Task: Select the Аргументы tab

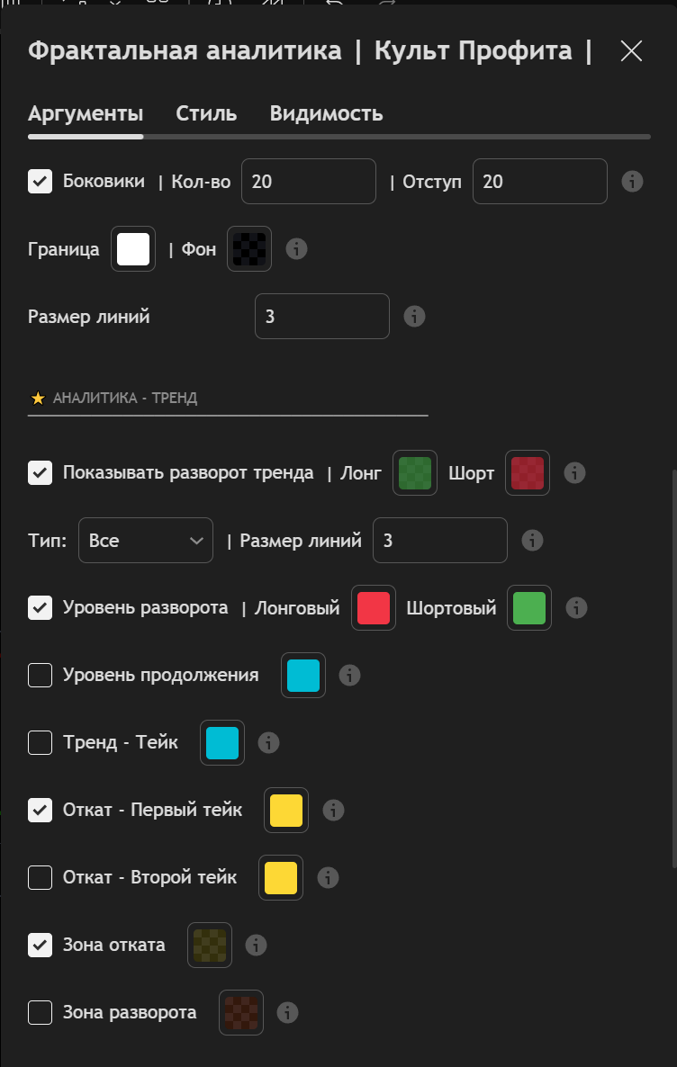Action: coord(86,114)
